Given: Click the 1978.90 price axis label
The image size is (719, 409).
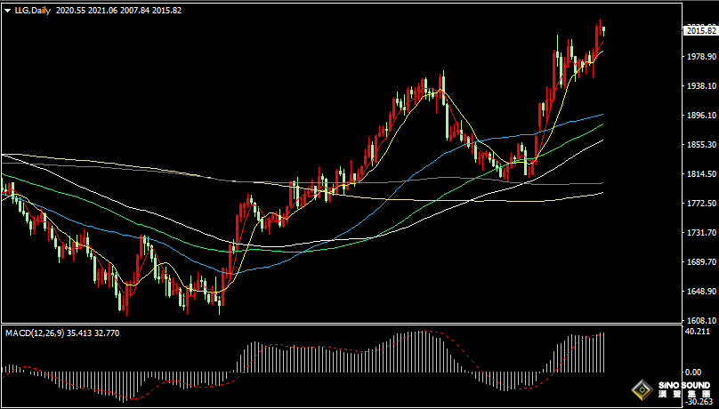Looking at the screenshot, I should (699, 57).
